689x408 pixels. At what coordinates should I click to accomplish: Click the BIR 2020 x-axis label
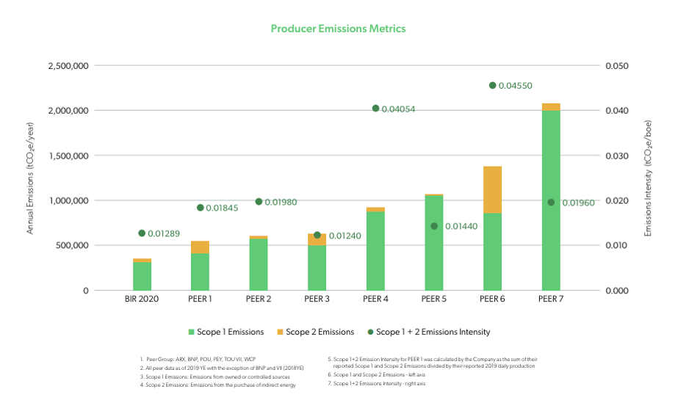[142, 299]
